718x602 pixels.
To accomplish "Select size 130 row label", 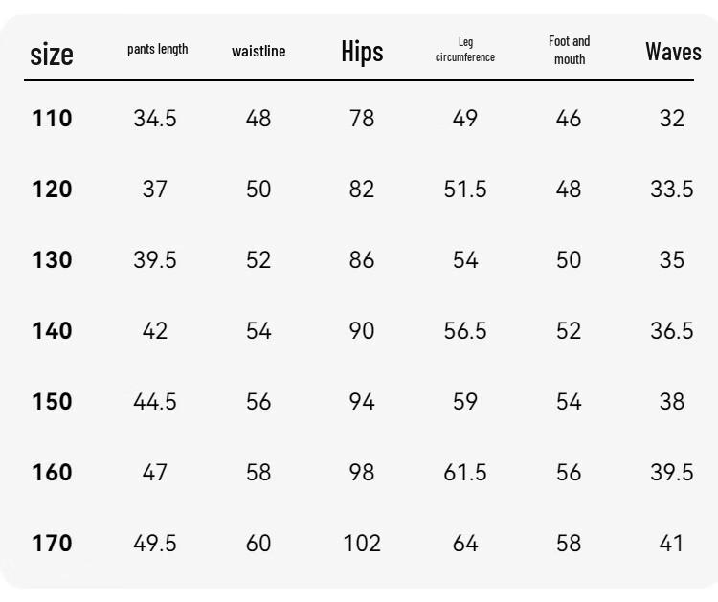I will tap(52, 259).
